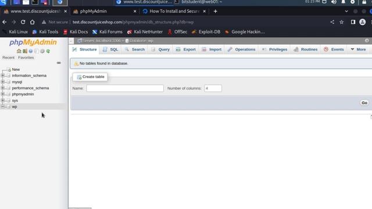The height and width of the screenshot is (209, 372).
Task: Expand the mysql database node
Action: pyautogui.click(x=2, y=82)
